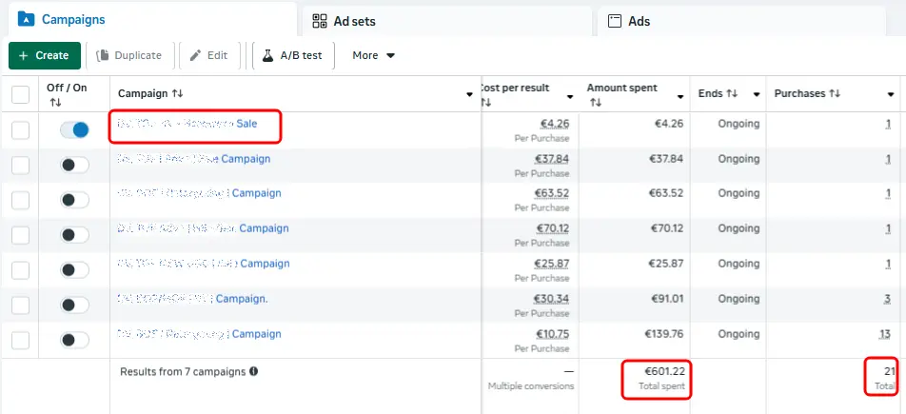The height and width of the screenshot is (414, 906).
Task: Click the Duplicate button
Action: pyautogui.click(x=130, y=55)
